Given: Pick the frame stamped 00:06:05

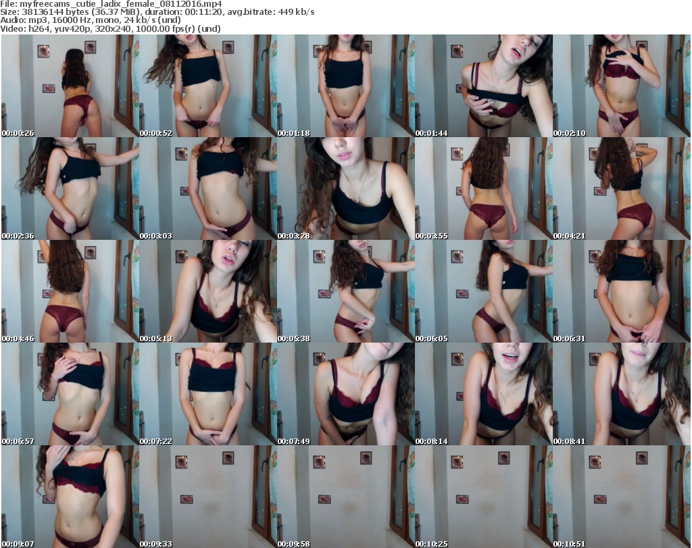Looking at the screenshot, I should (x=484, y=292).
